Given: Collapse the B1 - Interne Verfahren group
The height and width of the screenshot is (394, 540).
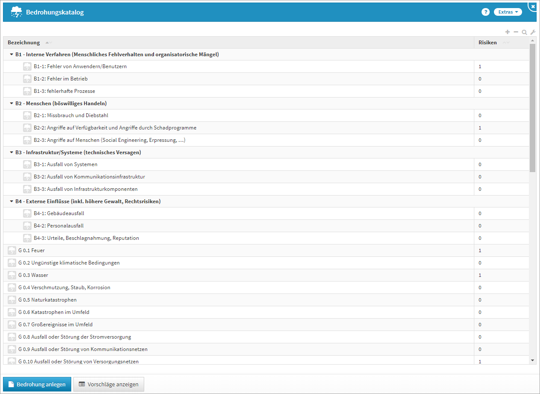Looking at the screenshot, I should click(12, 55).
